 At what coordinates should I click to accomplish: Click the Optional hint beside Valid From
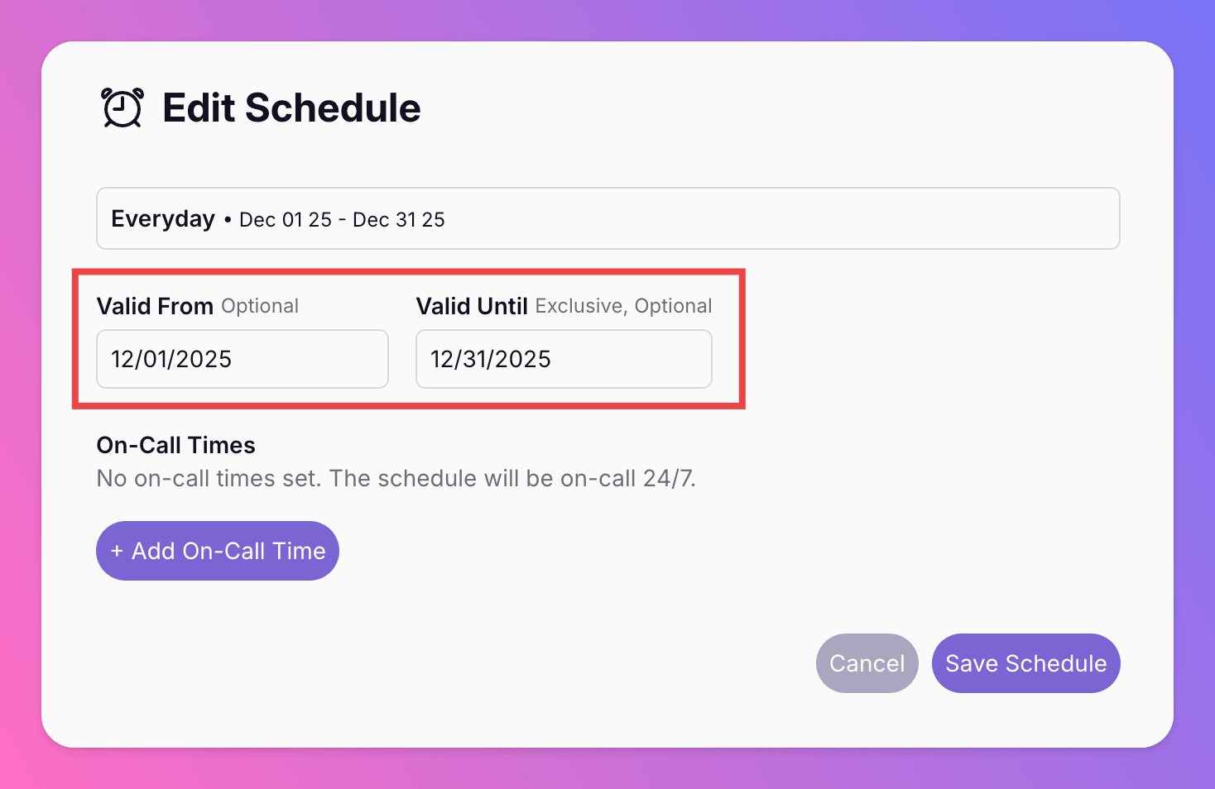pyautogui.click(x=260, y=306)
